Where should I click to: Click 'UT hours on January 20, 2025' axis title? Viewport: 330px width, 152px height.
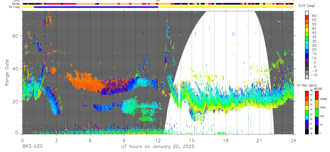point(158,147)
